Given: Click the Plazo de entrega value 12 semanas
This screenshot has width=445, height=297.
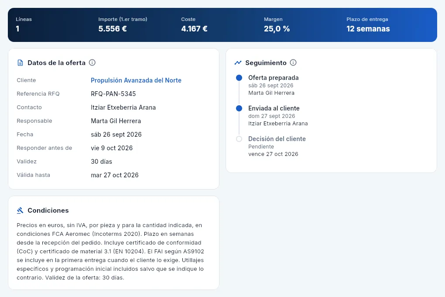Looking at the screenshot, I should click(x=368, y=29).
